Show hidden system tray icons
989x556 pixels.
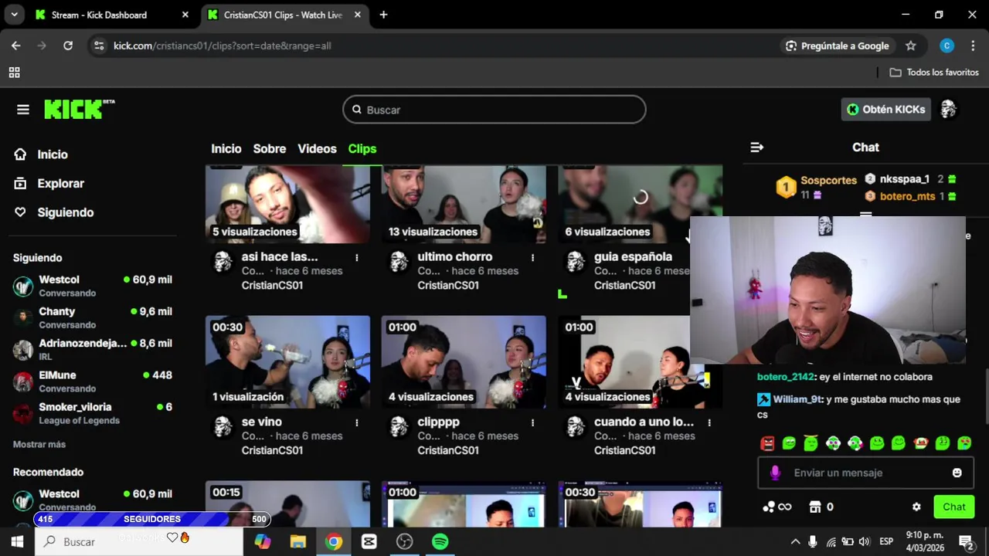coord(795,541)
